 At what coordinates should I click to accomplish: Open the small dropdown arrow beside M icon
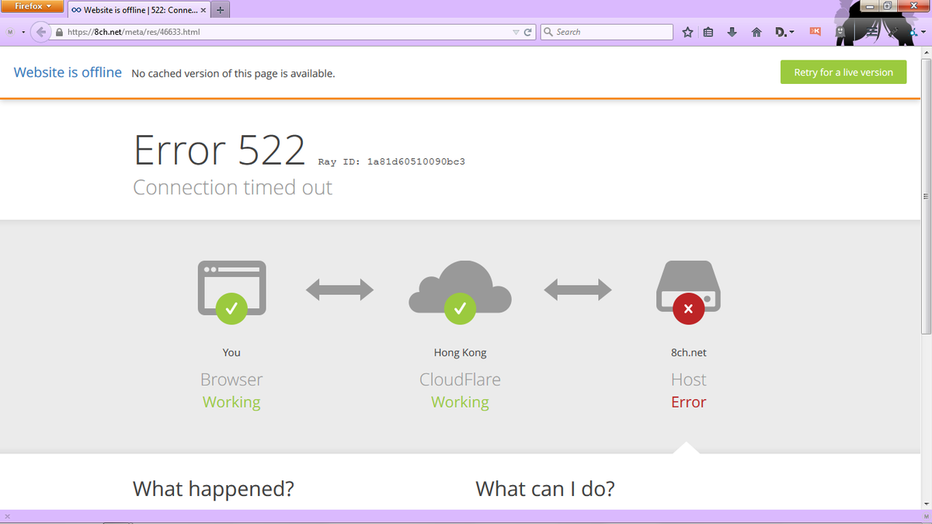point(23,32)
